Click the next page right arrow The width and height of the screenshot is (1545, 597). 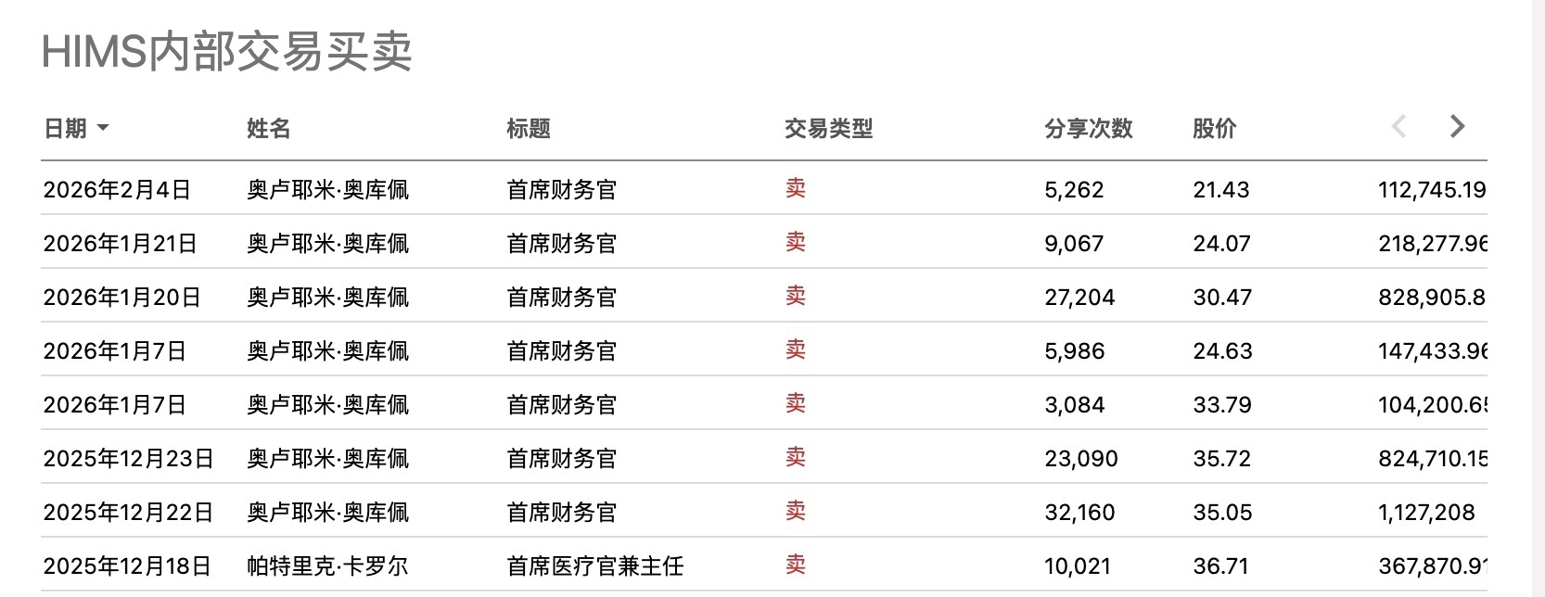(1457, 126)
